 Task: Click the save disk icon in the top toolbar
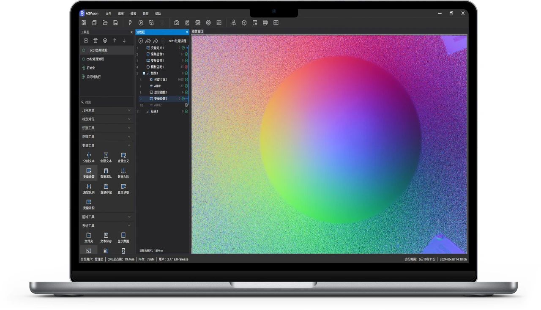pyautogui.click(x=115, y=23)
